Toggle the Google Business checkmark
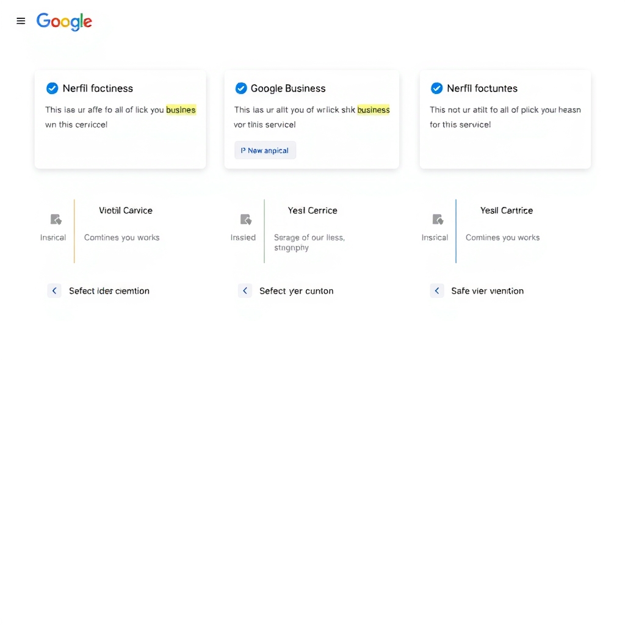This screenshot has height=625, width=625. (x=241, y=88)
